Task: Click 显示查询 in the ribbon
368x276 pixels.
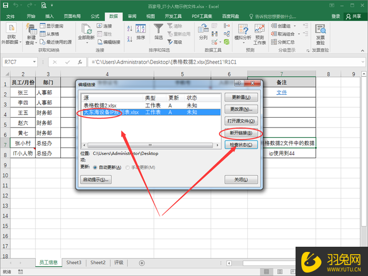Action: point(52,26)
